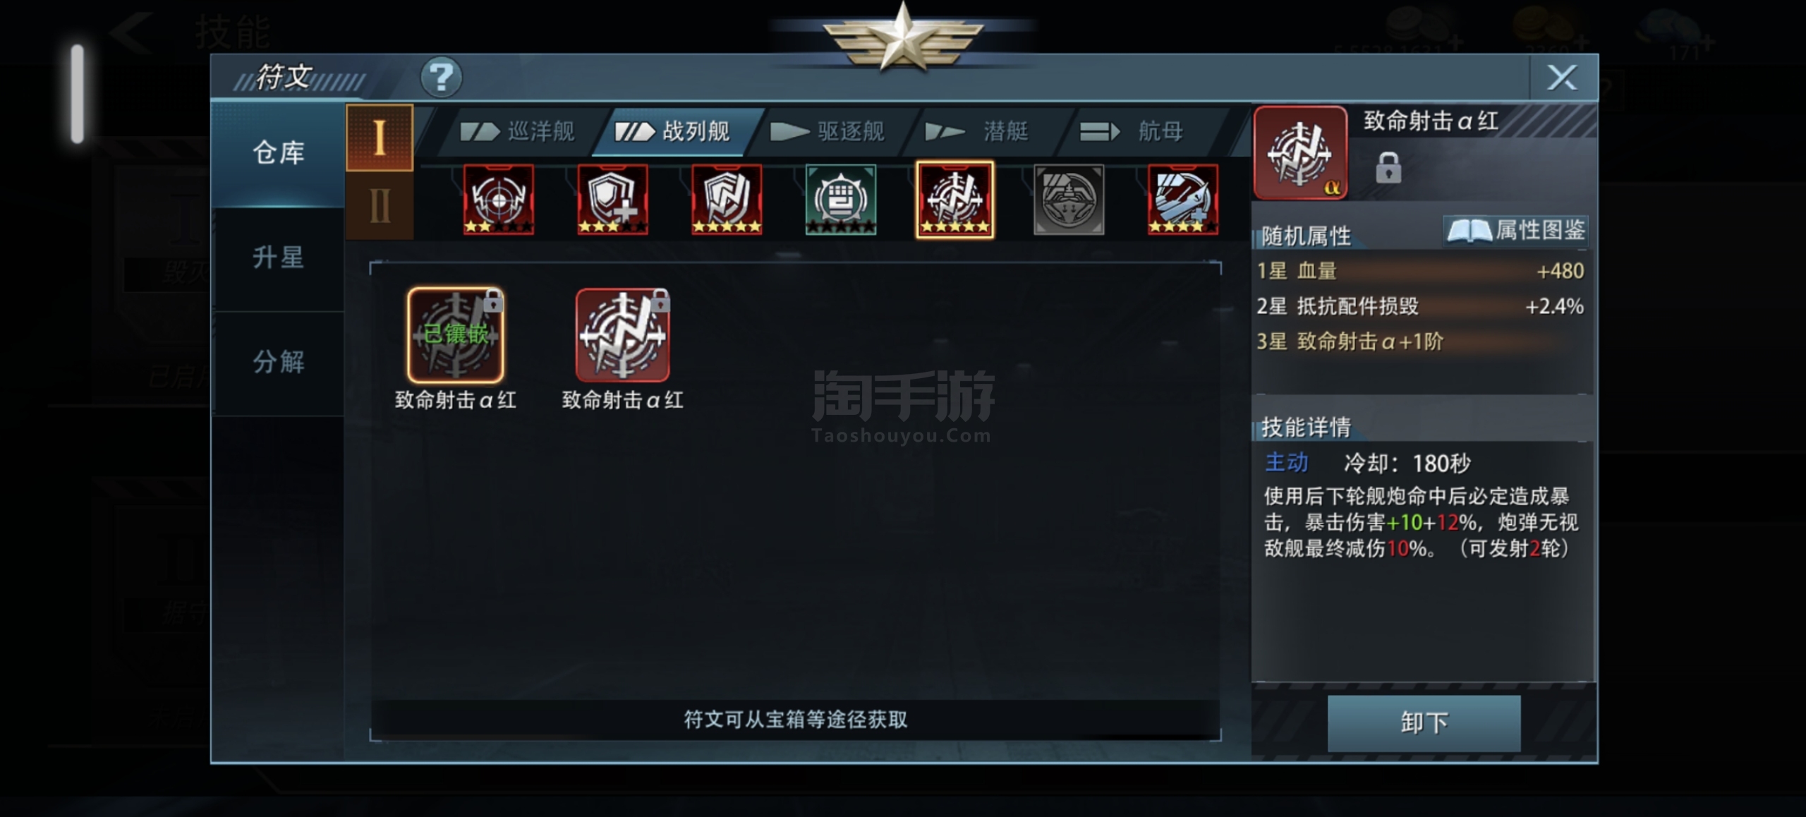The height and width of the screenshot is (817, 1806).
Task: Select the shield plus rune slot
Action: pos(612,199)
